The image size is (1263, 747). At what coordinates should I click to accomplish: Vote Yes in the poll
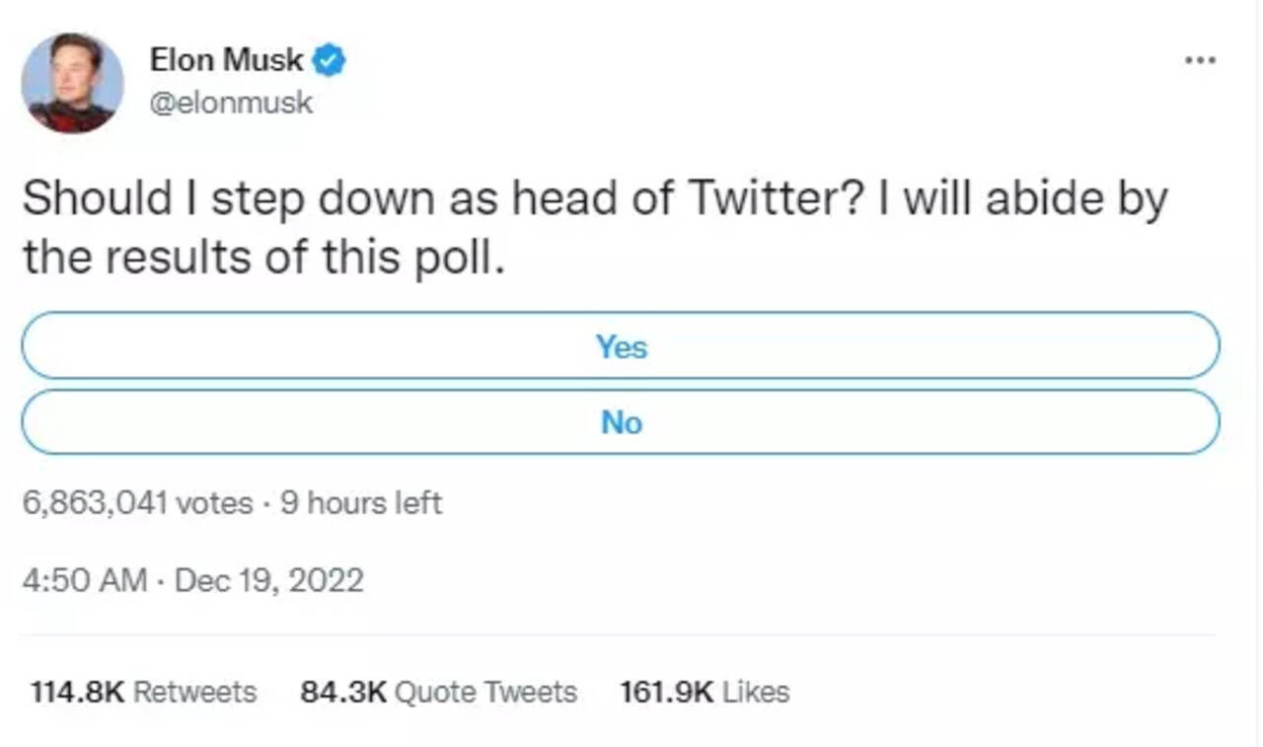tap(621, 346)
